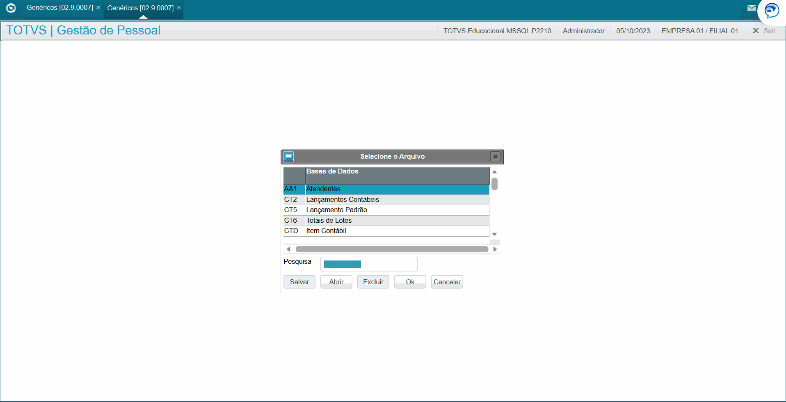The image size is (786, 402).
Task: Click the Cancelar button
Action: point(447,282)
